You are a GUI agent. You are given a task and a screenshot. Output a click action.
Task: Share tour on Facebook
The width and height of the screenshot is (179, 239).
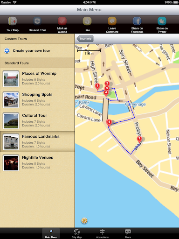click(137, 21)
